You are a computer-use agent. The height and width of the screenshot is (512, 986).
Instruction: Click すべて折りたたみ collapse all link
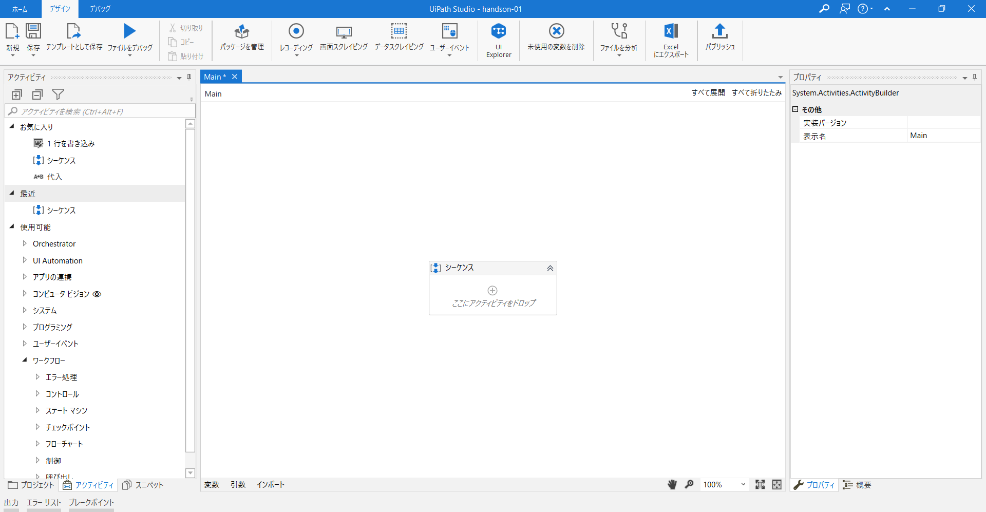point(757,93)
